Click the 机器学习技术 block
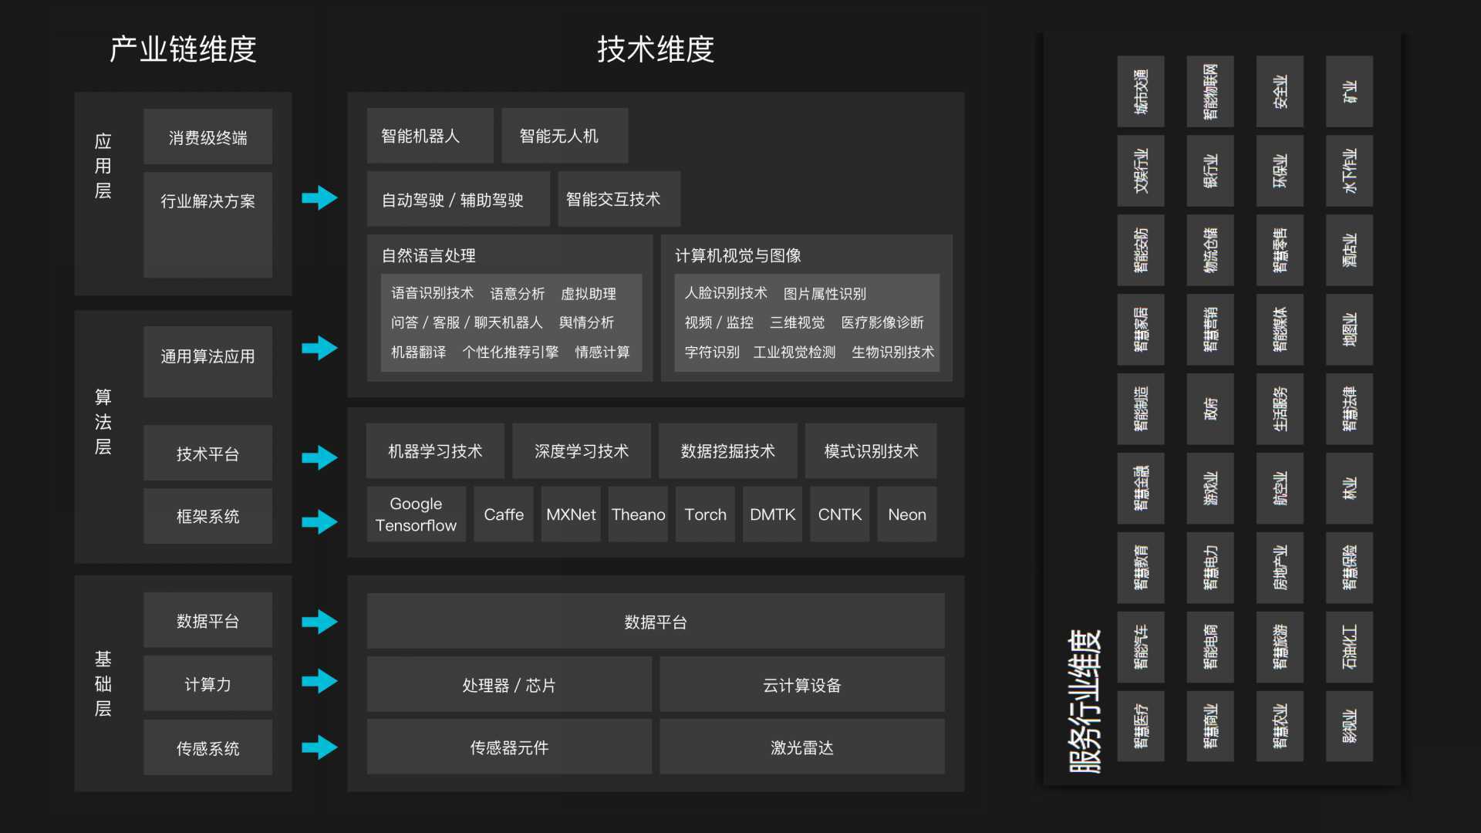1481x833 pixels. [x=434, y=451]
